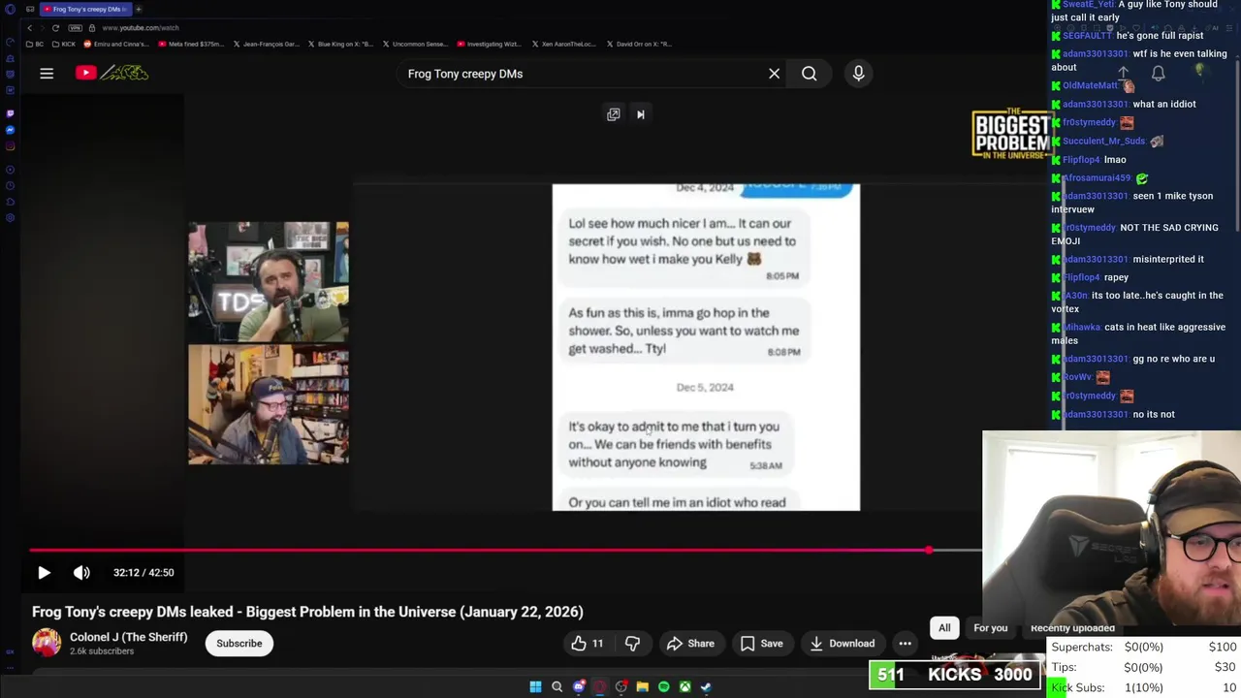This screenshot has width=1241, height=698.
Task: Subscribe to Colonel J channel
Action: pyautogui.click(x=239, y=644)
